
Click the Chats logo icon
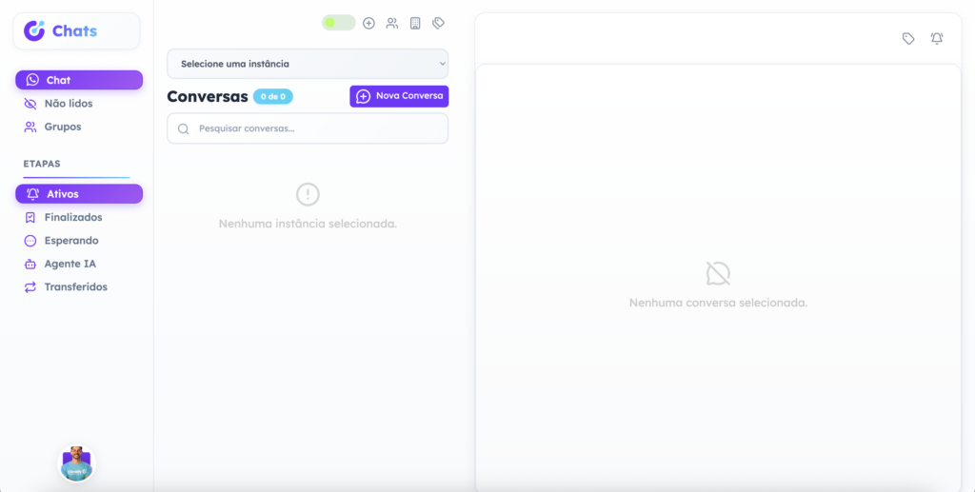pyautogui.click(x=34, y=30)
